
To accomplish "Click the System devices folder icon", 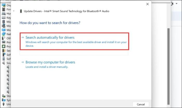I will pos(4,100).
